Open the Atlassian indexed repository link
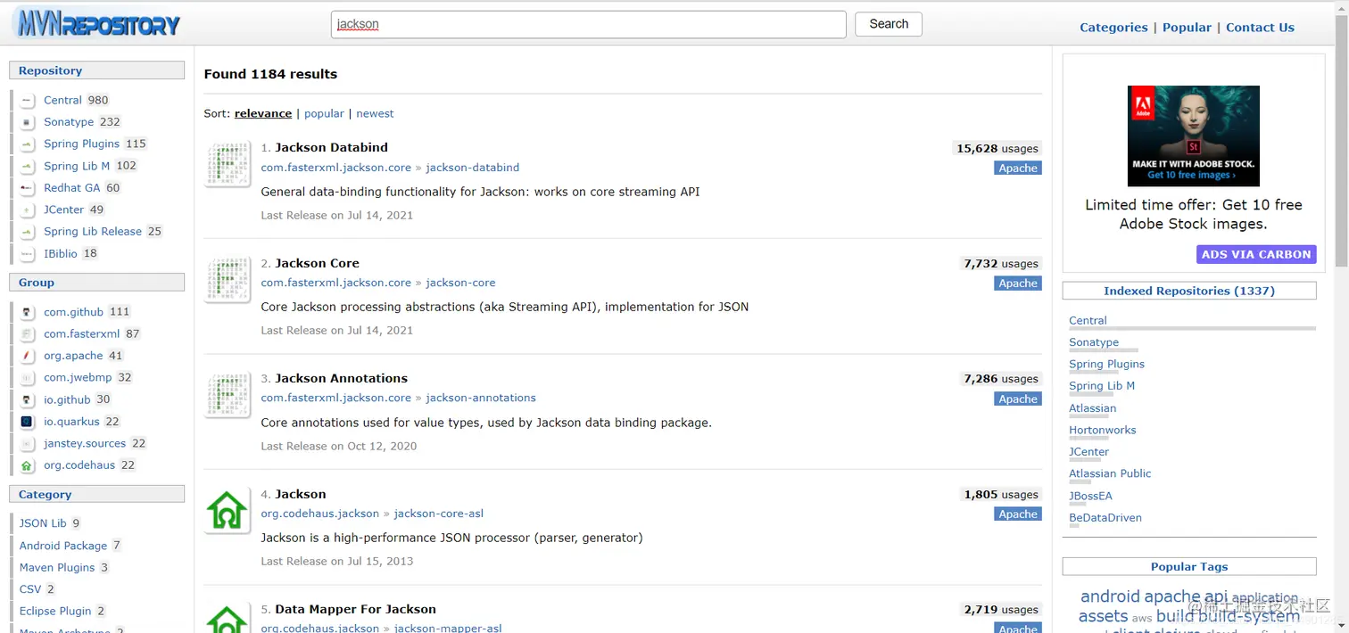This screenshot has width=1349, height=633. click(x=1093, y=408)
